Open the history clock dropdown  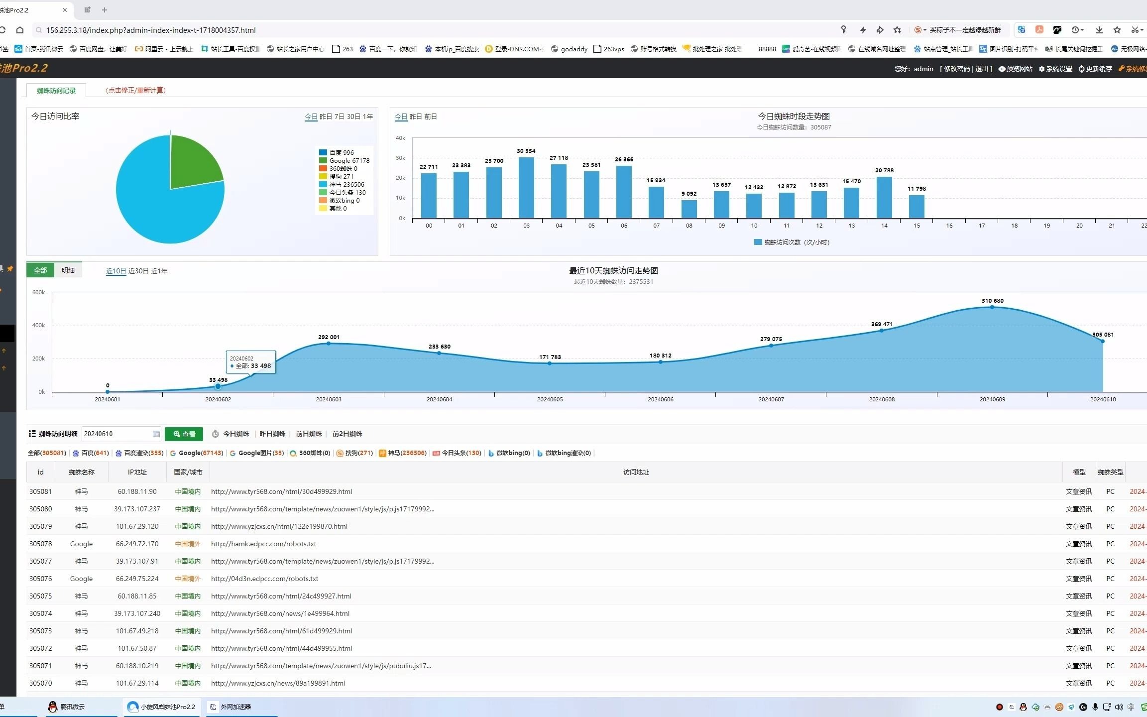1078,30
